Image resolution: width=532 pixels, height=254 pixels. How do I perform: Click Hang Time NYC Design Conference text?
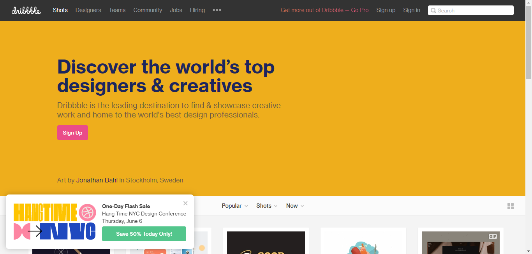click(144, 214)
